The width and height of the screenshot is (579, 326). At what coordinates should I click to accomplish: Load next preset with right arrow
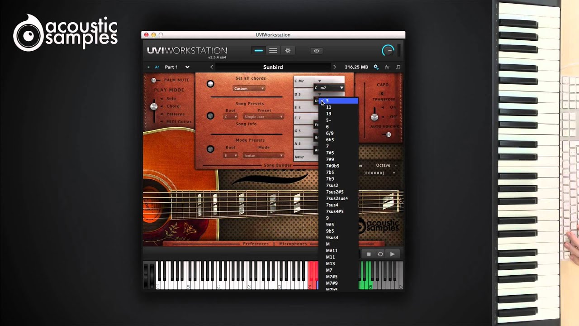[335, 67]
